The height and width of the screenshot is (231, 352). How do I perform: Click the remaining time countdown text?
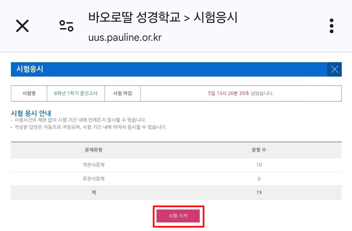pos(241,93)
